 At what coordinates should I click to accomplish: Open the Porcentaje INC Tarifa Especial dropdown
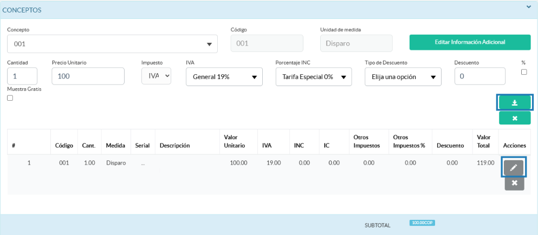[313, 77]
